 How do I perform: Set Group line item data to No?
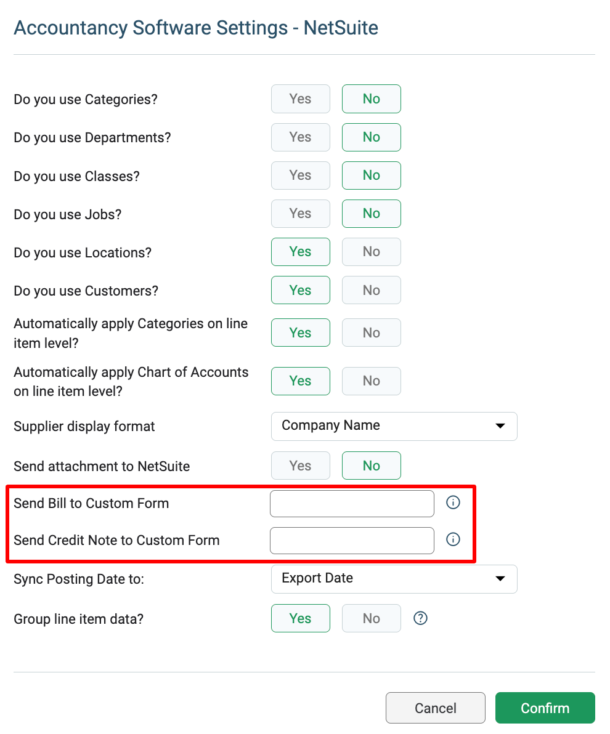pos(372,618)
